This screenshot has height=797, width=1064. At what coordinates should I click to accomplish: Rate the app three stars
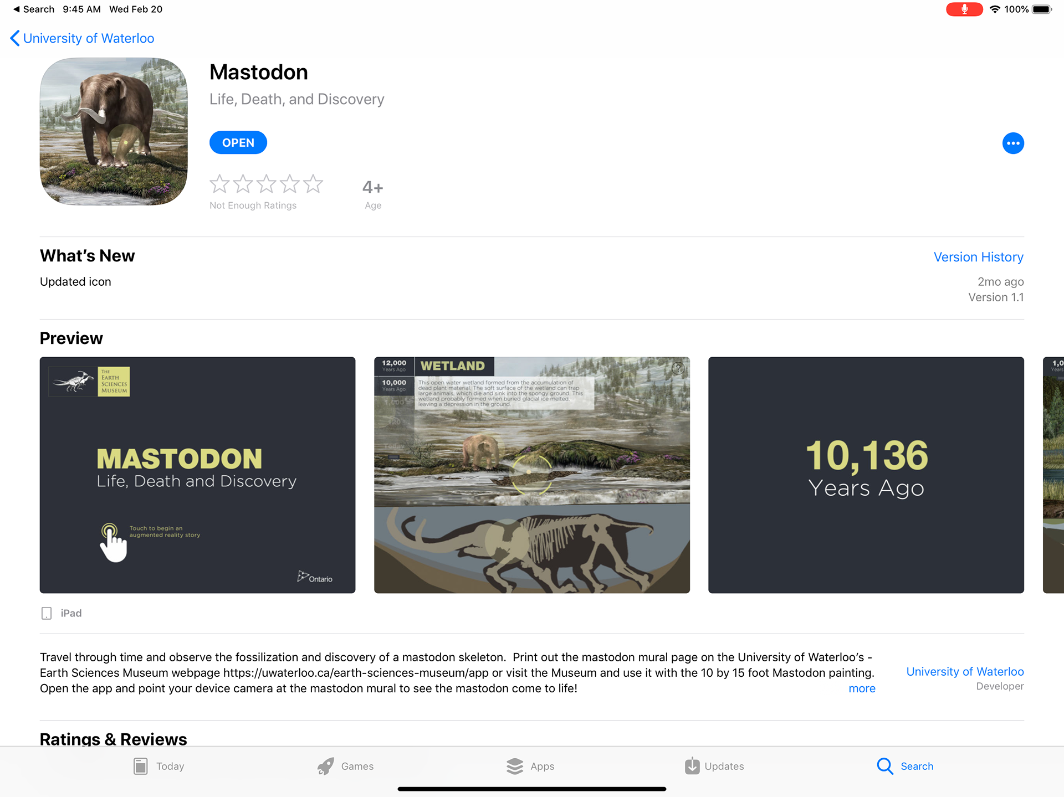click(x=267, y=184)
